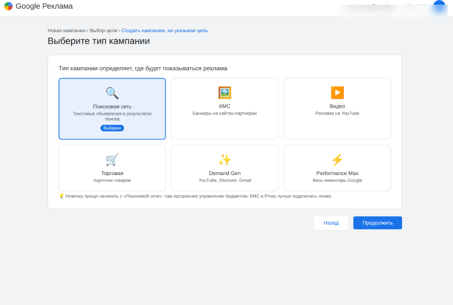Click the shopping cart Торговая icon

(x=112, y=160)
